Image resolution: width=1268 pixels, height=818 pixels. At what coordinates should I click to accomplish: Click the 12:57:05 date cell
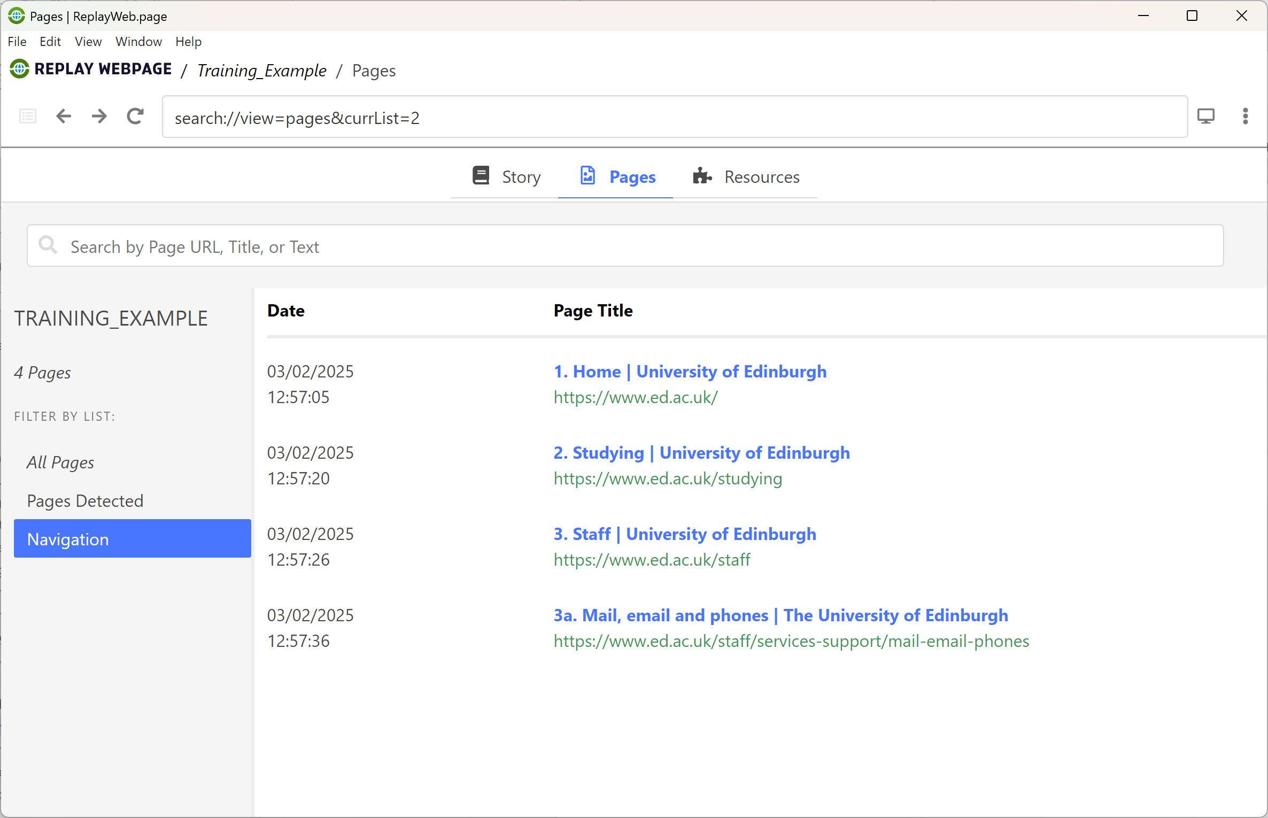(x=310, y=384)
